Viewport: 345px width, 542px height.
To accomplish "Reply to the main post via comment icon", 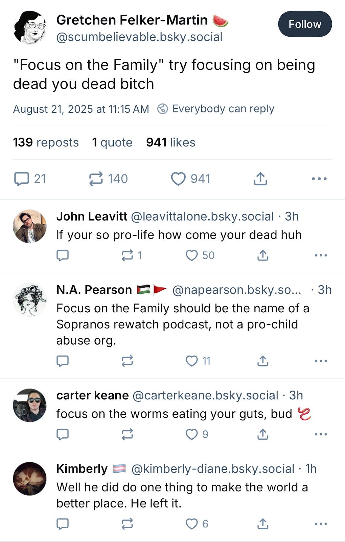I will [22, 179].
